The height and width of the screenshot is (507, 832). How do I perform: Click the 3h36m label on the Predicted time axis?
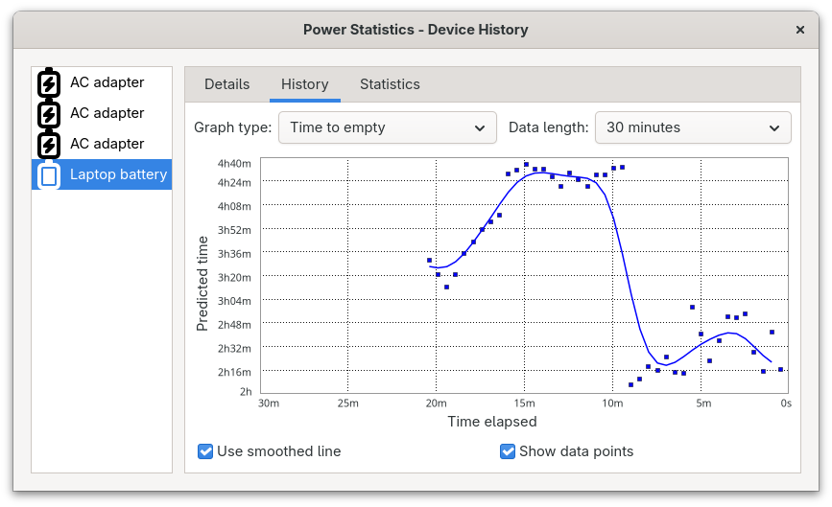pos(234,254)
